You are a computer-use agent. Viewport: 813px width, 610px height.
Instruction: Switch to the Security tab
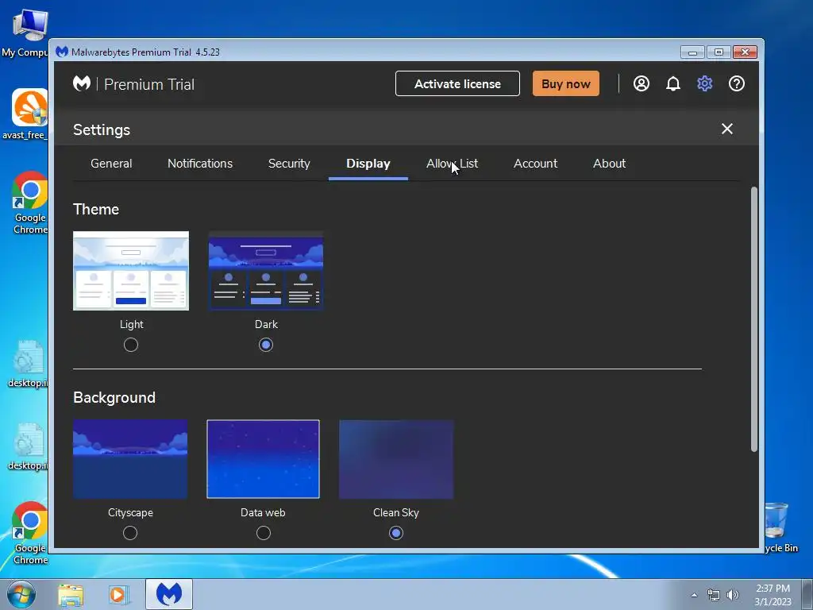point(289,164)
